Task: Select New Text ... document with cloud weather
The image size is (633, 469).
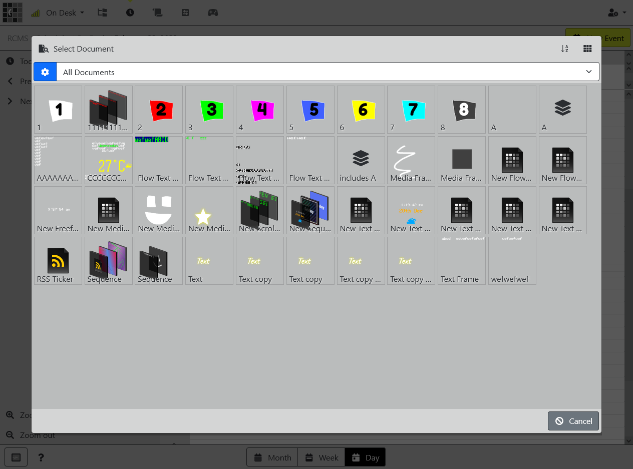Action: 411,211
